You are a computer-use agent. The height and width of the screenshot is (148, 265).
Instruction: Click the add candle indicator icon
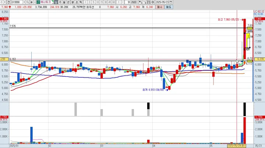[141, 2]
